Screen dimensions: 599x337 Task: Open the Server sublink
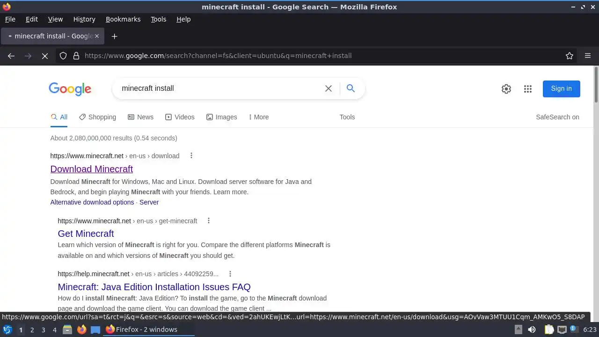[149, 202]
